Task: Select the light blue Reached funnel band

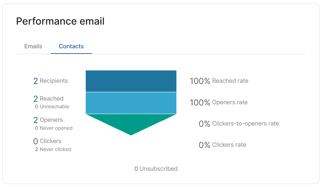Action: [x=131, y=103]
